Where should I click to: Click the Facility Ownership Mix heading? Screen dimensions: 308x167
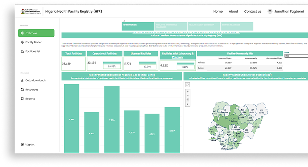(x=240, y=54)
